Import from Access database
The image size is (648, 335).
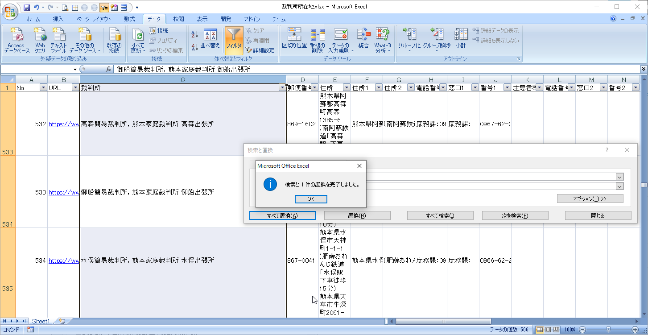point(17,40)
